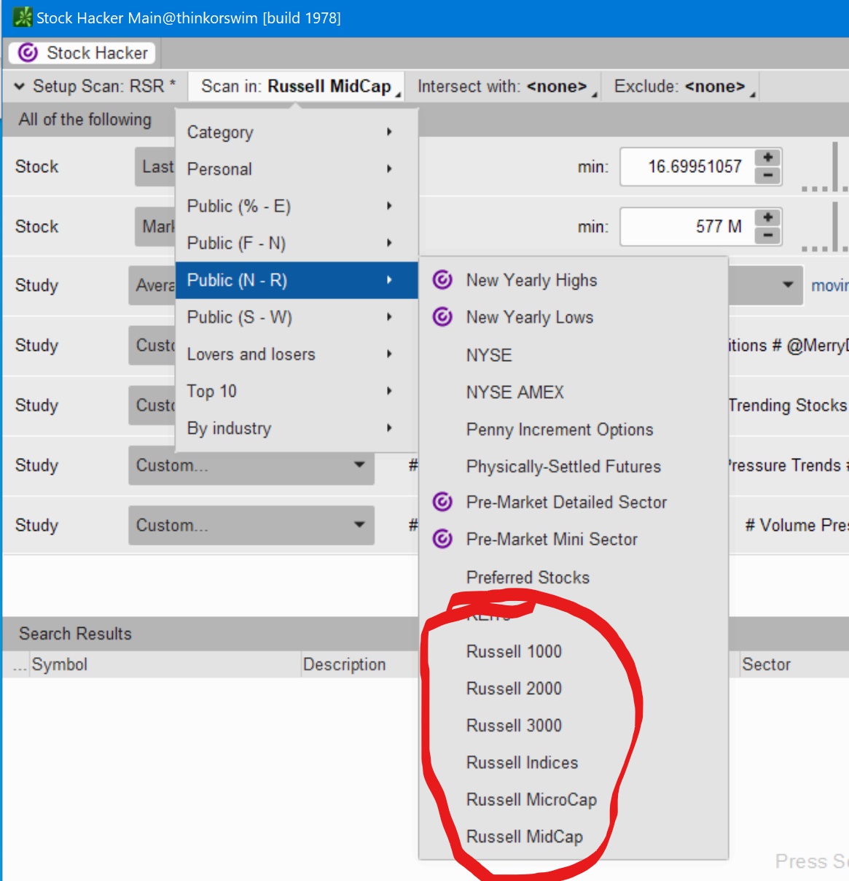Viewport: 849px width, 881px height.
Task: Sort results by the Symbol column
Action: [165, 664]
